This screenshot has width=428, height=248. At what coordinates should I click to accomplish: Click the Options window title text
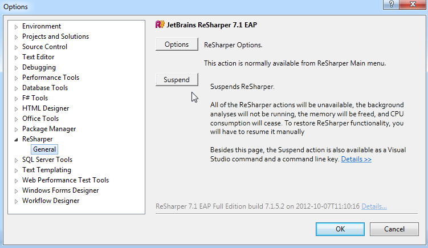[x=15, y=6]
